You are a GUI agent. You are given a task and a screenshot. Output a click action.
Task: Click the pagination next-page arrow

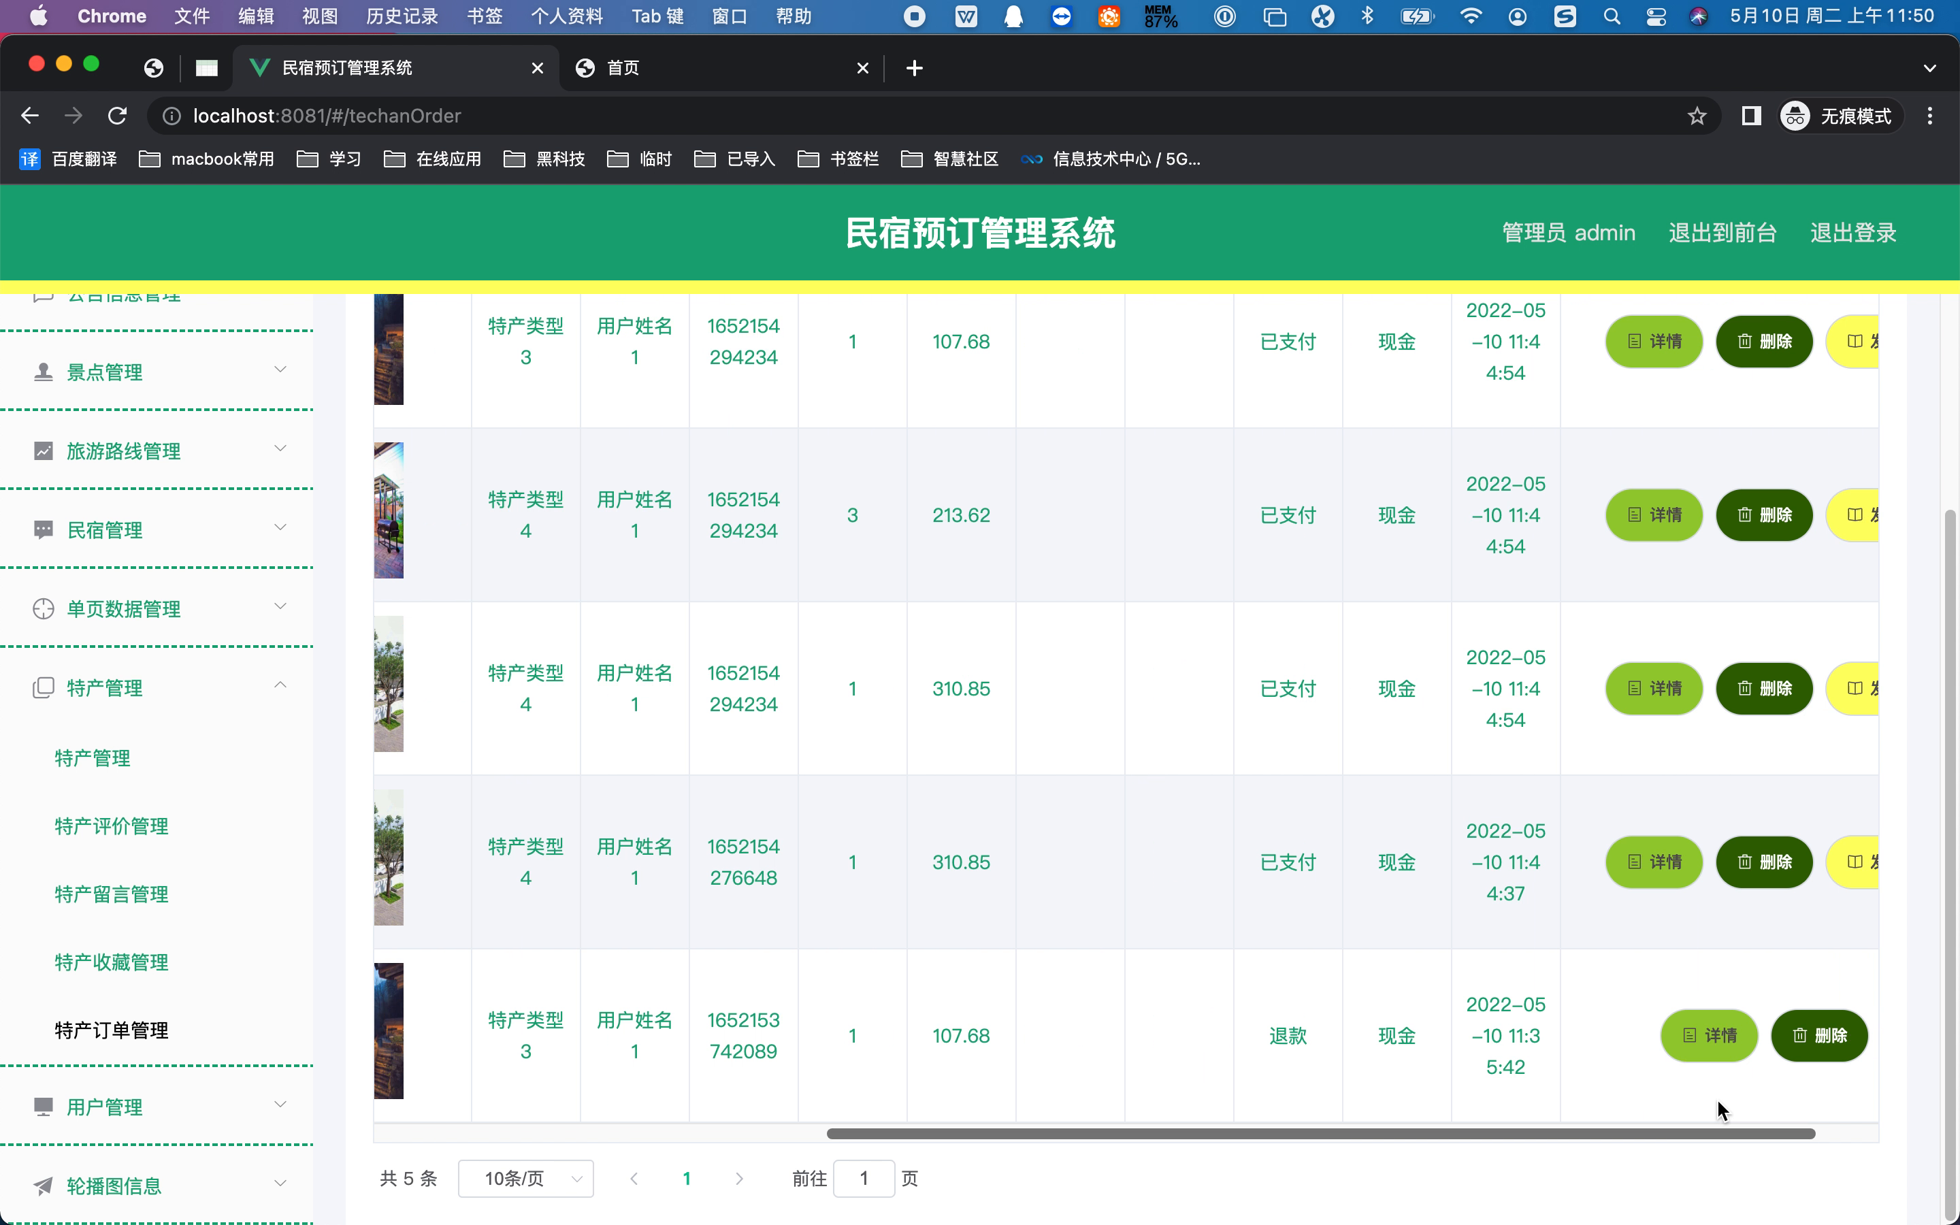coord(738,1179)
